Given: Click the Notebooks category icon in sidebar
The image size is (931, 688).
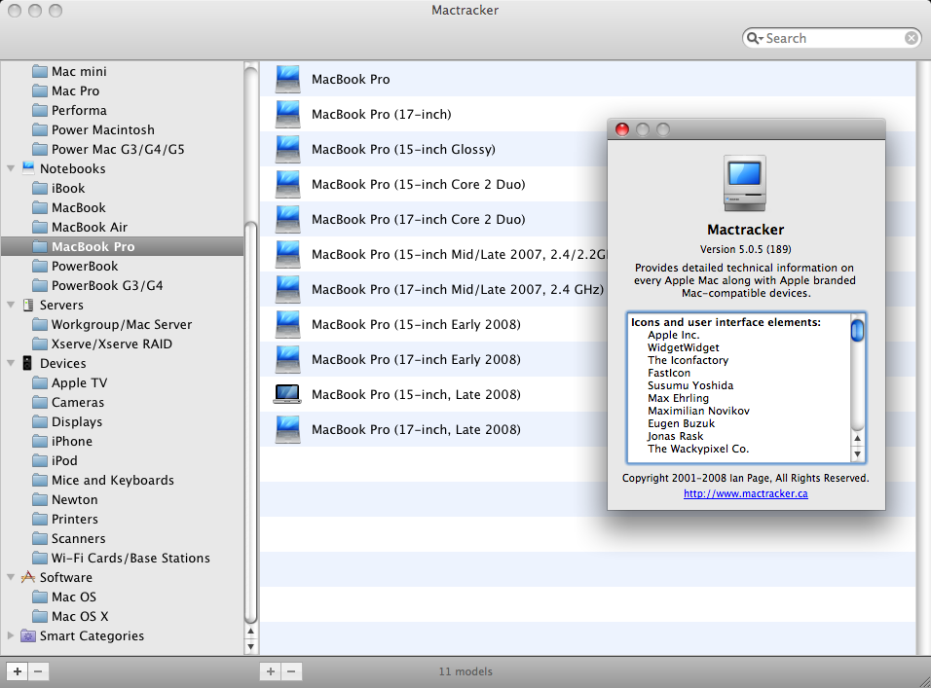Looking at the screenshot, I should [x=28, y=168].
